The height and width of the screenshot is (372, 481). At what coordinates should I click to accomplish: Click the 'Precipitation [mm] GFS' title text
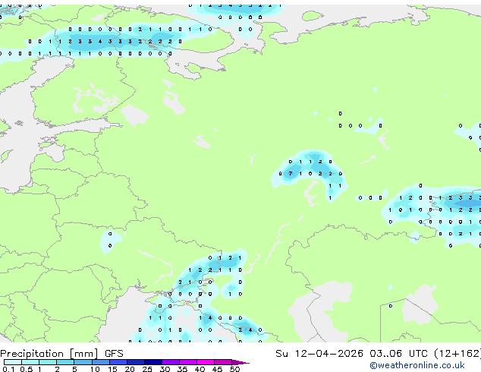(x=61, y=354)
